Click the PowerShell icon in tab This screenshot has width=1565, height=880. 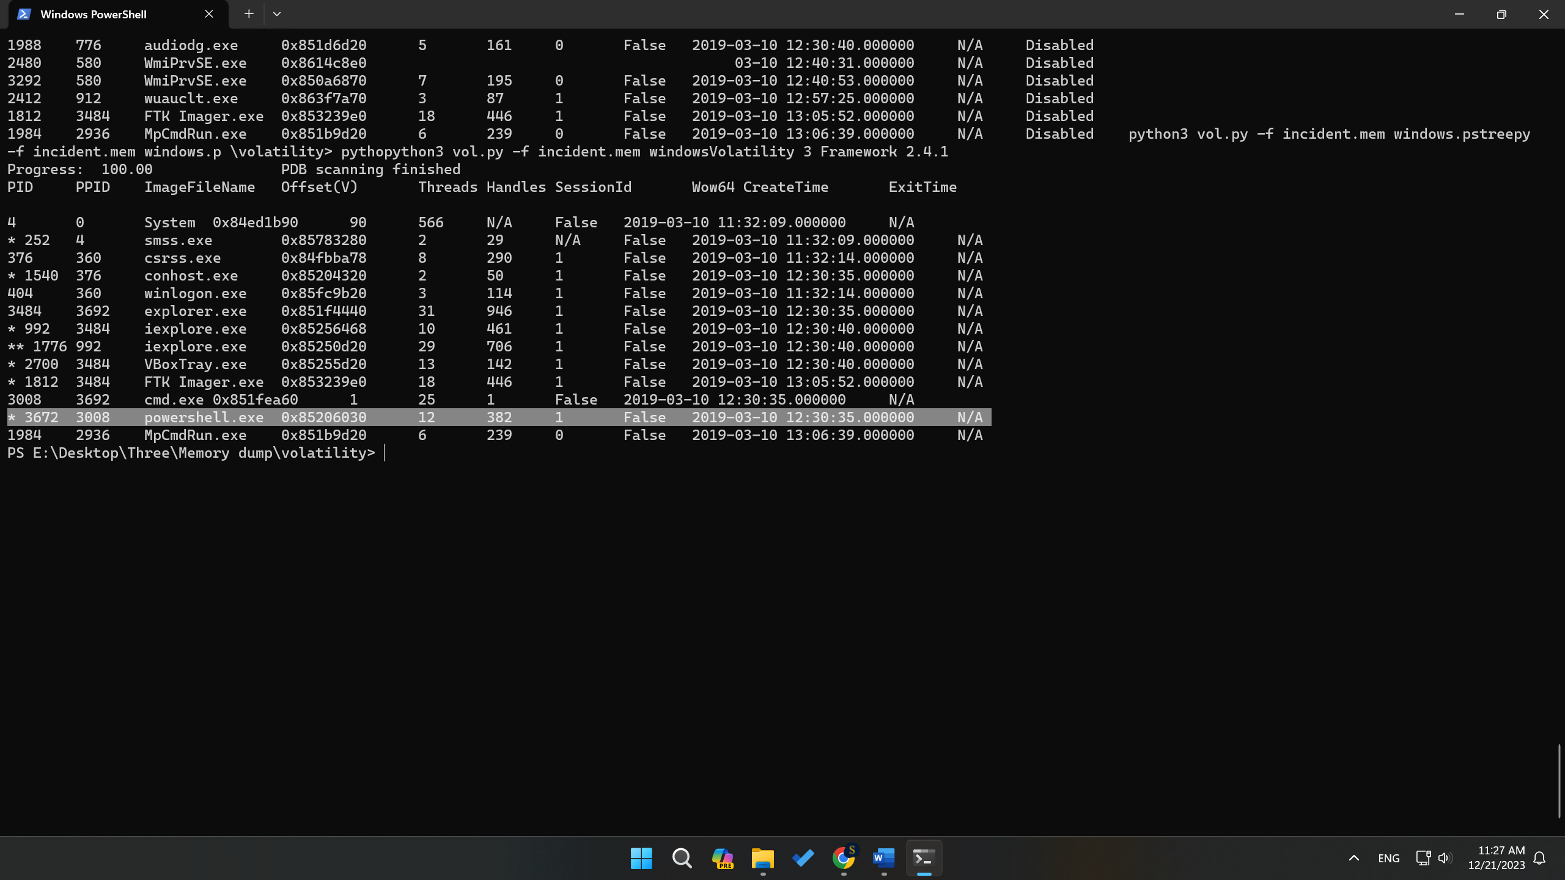[24, 14]
